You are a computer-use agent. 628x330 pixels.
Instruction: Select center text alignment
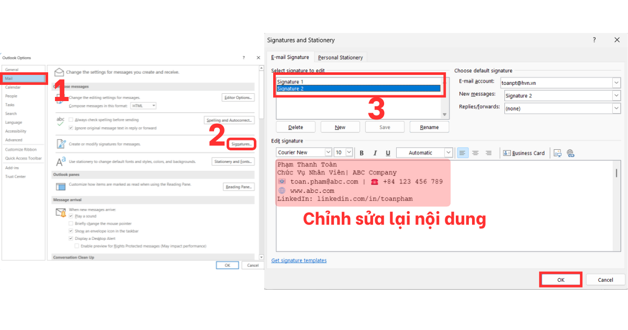[475, 152]
